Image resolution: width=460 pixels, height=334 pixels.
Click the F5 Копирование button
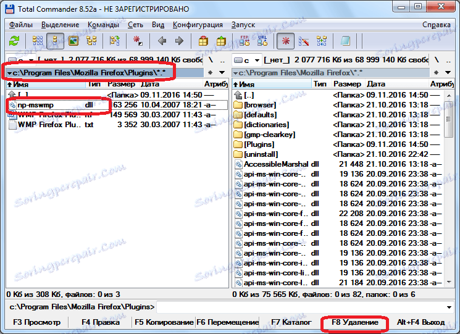pos(164,322)
